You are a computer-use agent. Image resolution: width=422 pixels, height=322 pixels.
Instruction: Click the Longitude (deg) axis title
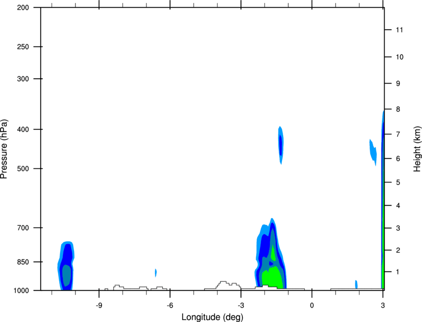pyautogui.click(x=212, y=317)
